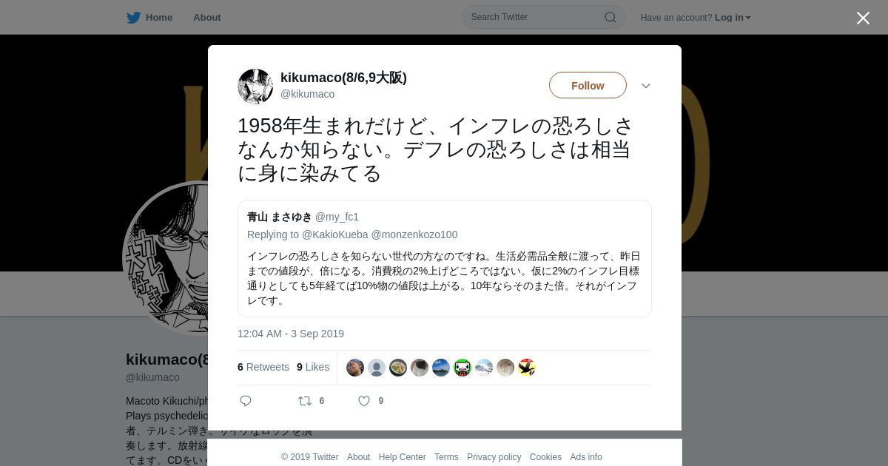Click the search magnifier icon
The height and width of the screenshot is (466, 888).
click(610, 17)
